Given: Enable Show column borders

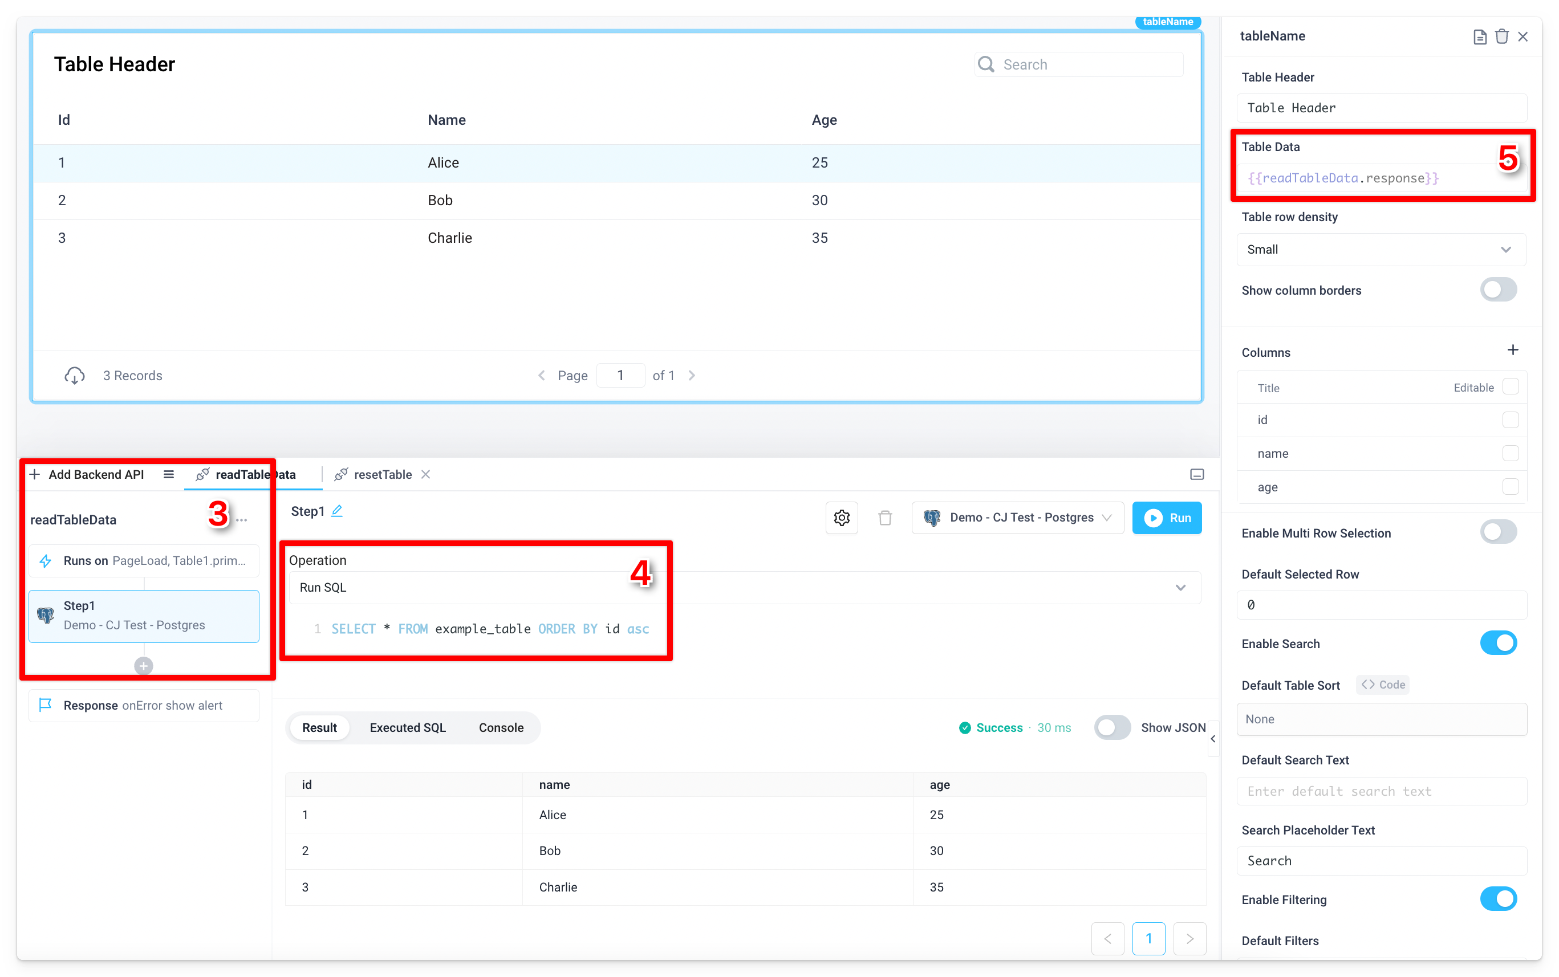Looking at the screenshot, I should (1498, 290).
